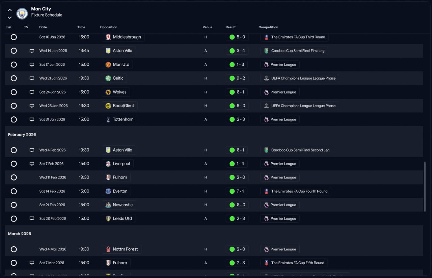The height and width of the screenshot is (278, 432).
Task: Click the down chevron beside Man City
Action: [9, 18]
